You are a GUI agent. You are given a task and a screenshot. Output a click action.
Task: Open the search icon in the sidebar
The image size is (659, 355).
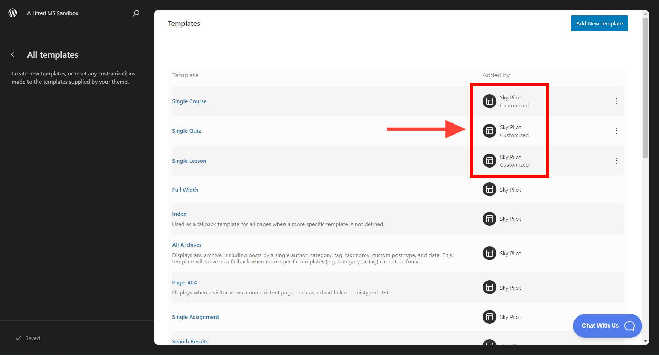click(x=136, y=13)
